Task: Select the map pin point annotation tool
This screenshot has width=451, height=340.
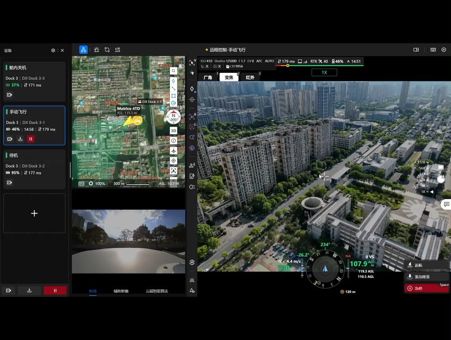Action: pyautogui.click(x=174, y=81)
